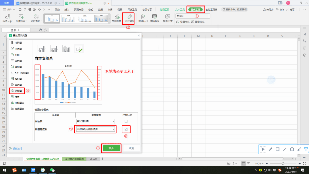Enable secondary axis for 销售额 series
This screenshot has height=174, width=309.
126,121
